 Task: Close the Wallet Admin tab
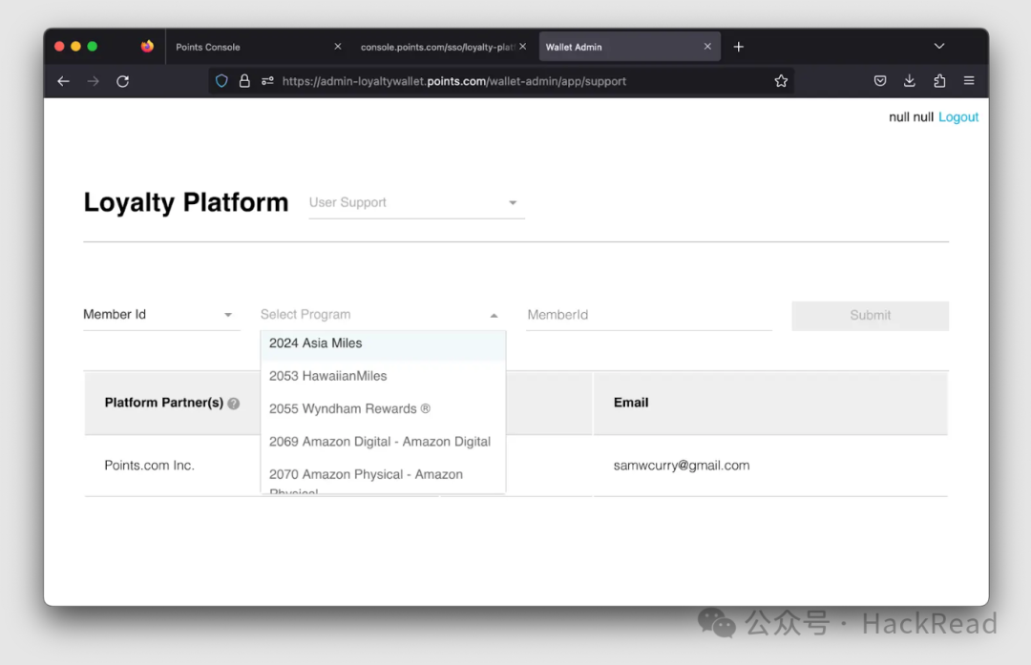pyautogui.click(x=707, y=47)
